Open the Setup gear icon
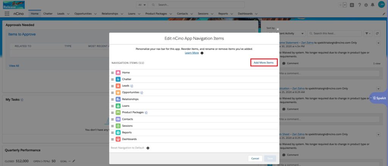 [366, 5]
